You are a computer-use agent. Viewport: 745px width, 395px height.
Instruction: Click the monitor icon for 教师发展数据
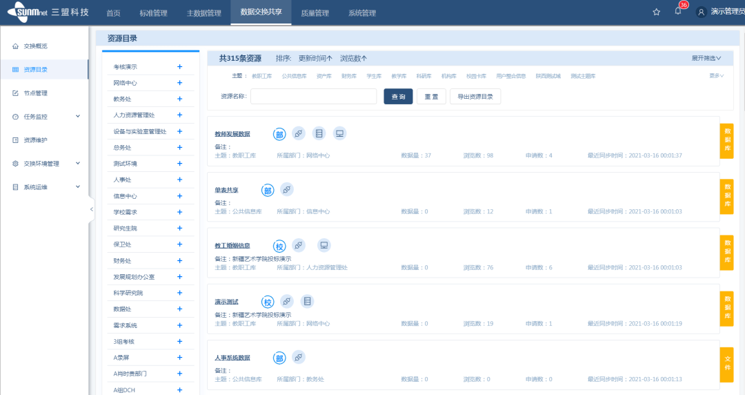[x=339, y=133]
